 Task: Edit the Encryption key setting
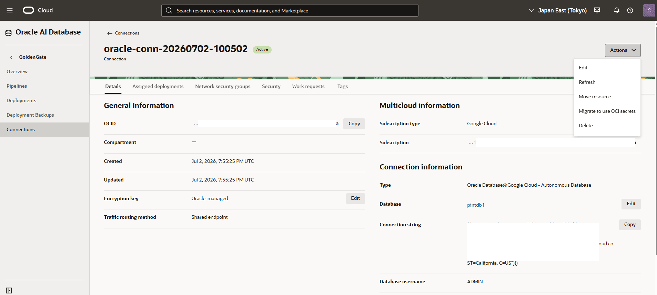355,198
